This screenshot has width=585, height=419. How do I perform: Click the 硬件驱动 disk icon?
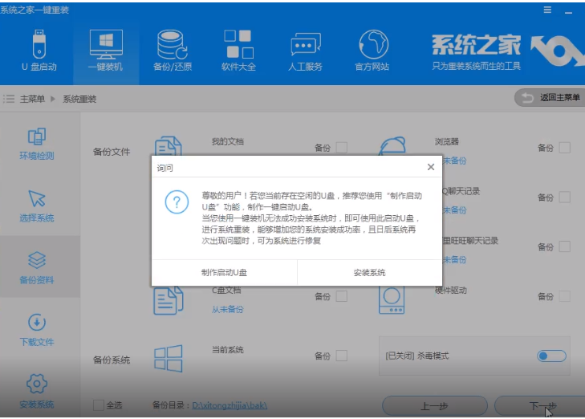[392, 300]
